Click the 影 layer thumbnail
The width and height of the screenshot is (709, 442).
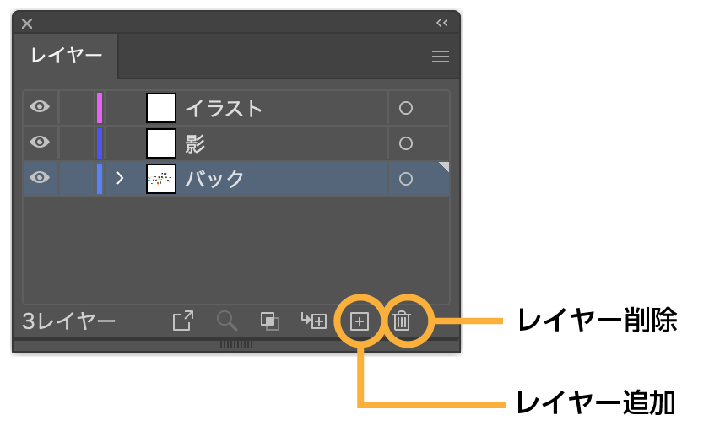pyautogui.click(x=161, y=143)
